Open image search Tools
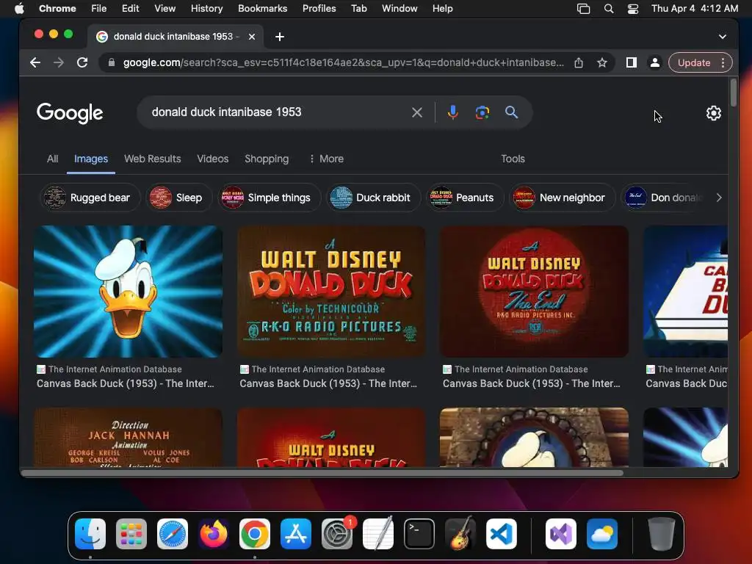 513,159
